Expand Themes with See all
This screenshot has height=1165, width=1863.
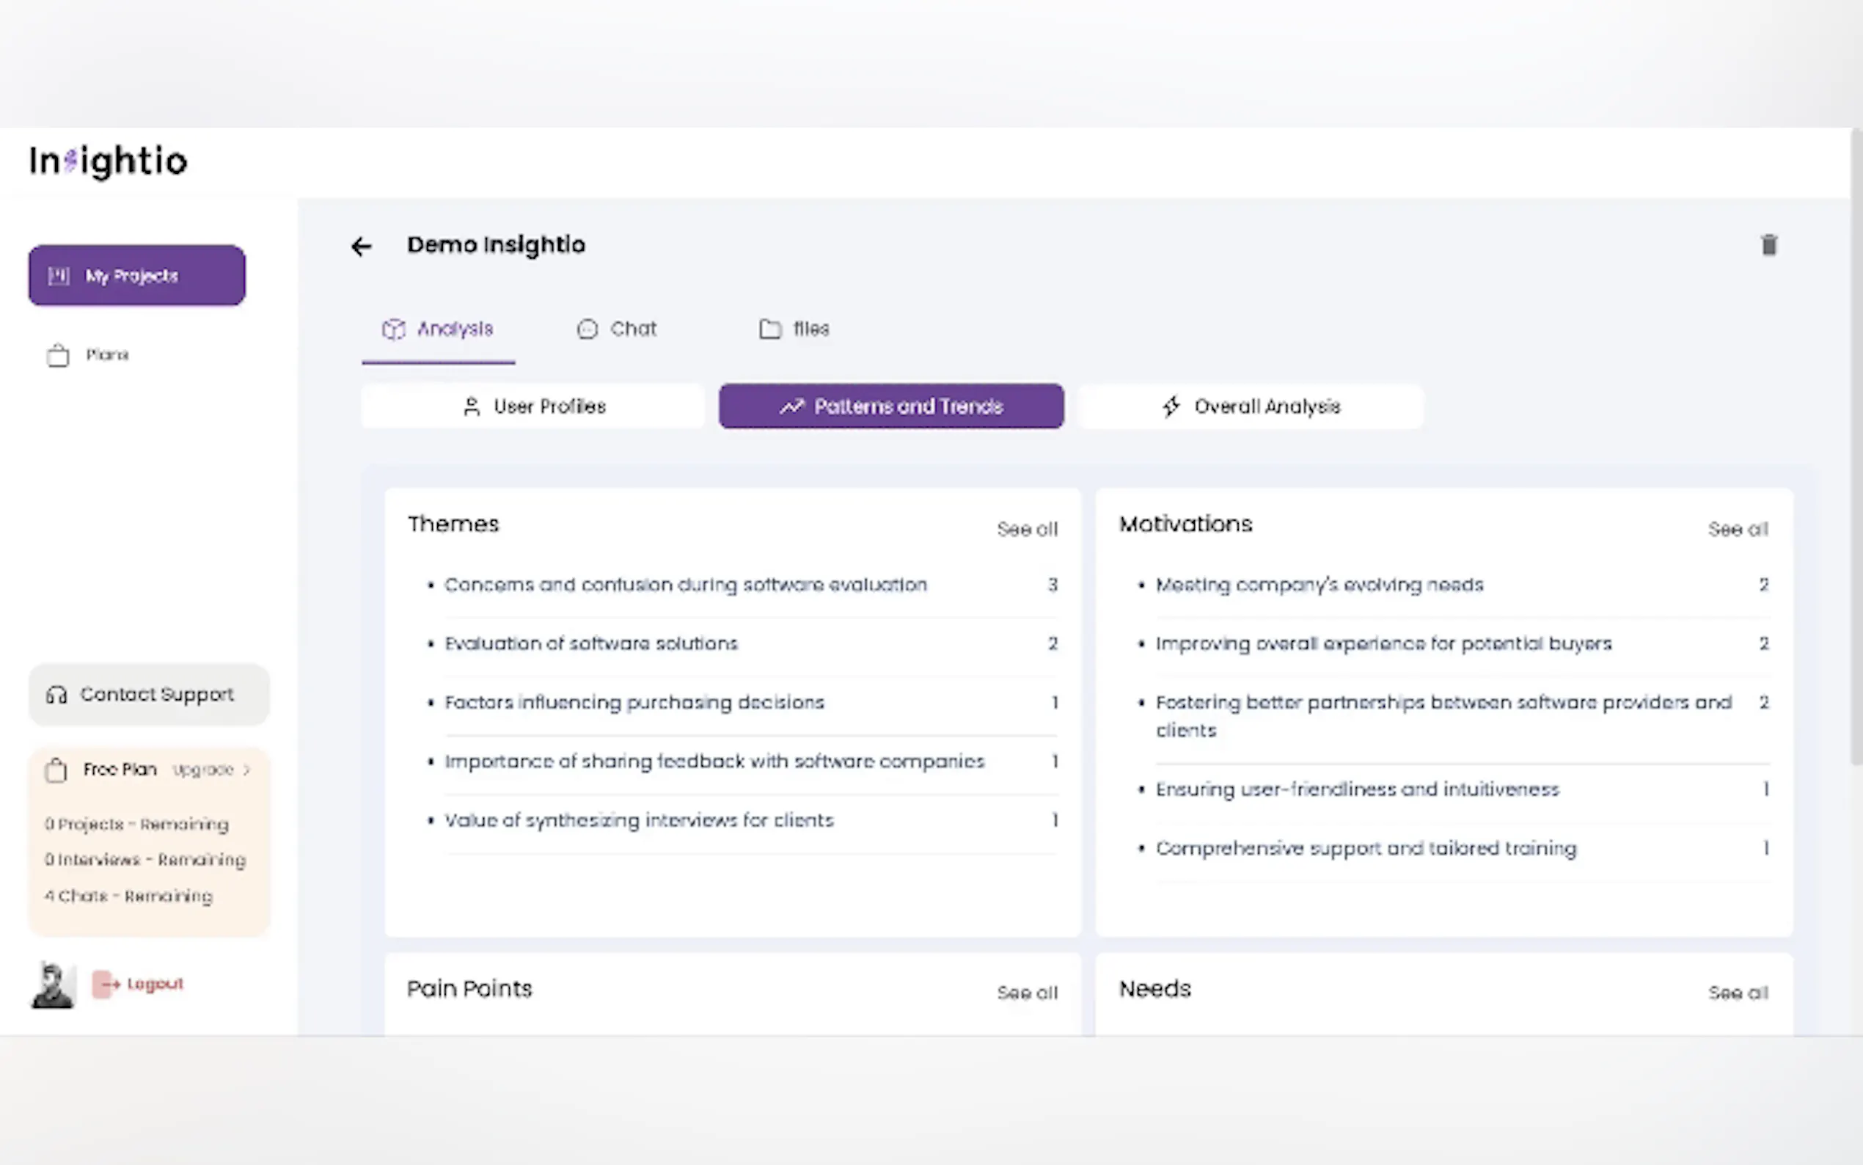point(1027,530)
